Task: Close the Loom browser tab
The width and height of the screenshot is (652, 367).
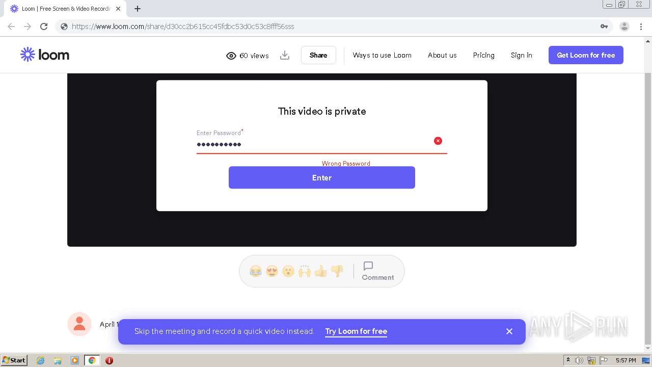Action: click(118, 9)
